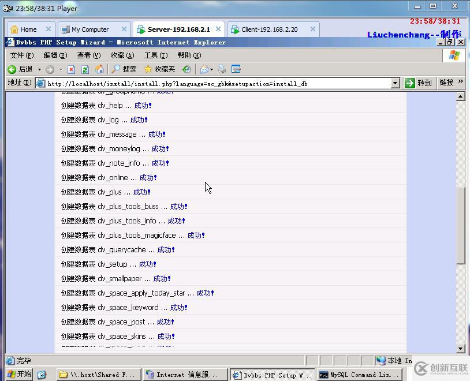Click the scrollbar up arrow
Image resolution: width=470 pixels, height=381 pixels.
tap(460, 96)
